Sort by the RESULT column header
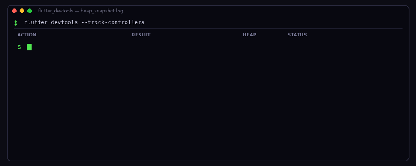 pos(141,35)
